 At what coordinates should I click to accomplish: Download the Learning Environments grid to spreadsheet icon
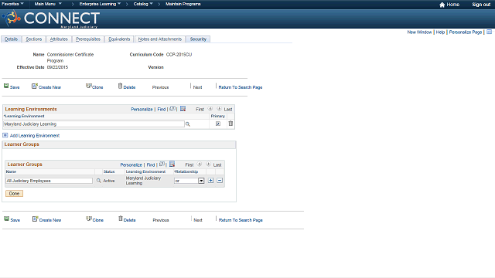pos(183,109)
